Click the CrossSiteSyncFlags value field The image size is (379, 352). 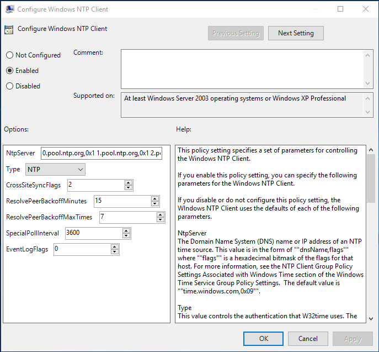tap(96, 185)
